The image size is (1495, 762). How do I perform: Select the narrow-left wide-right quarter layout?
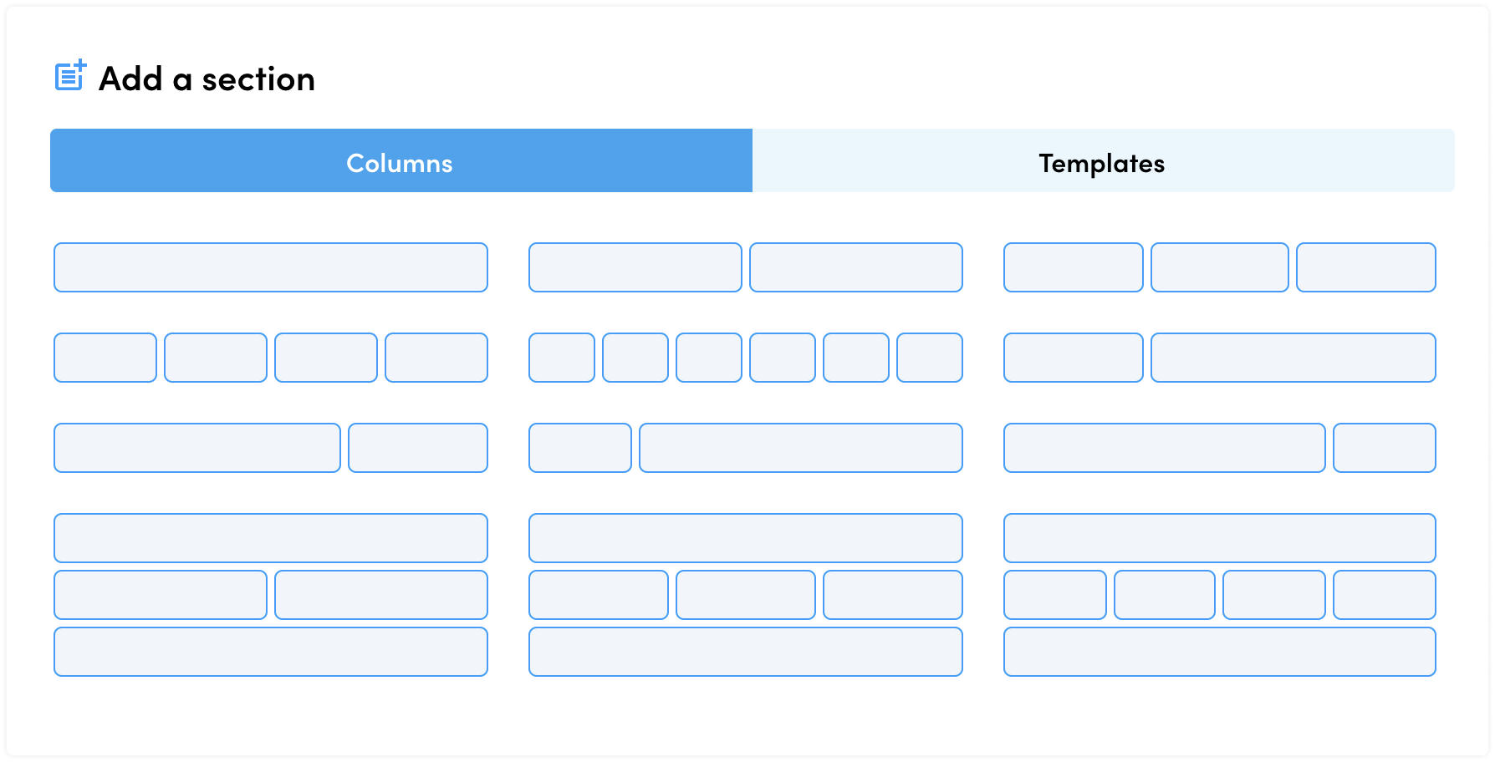[746, 448]
